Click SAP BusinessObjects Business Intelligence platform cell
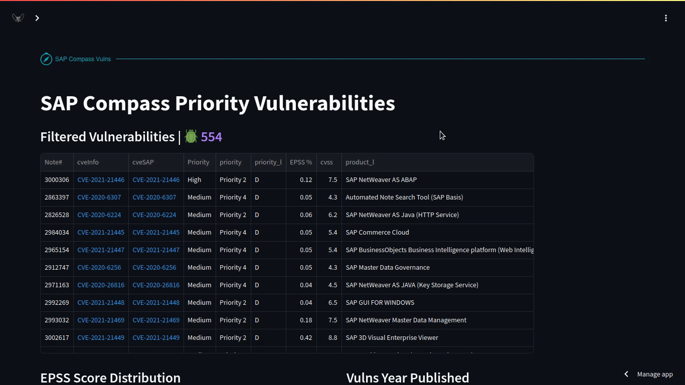The height and width of the screenshot is (385, 685). click(438, 250)
